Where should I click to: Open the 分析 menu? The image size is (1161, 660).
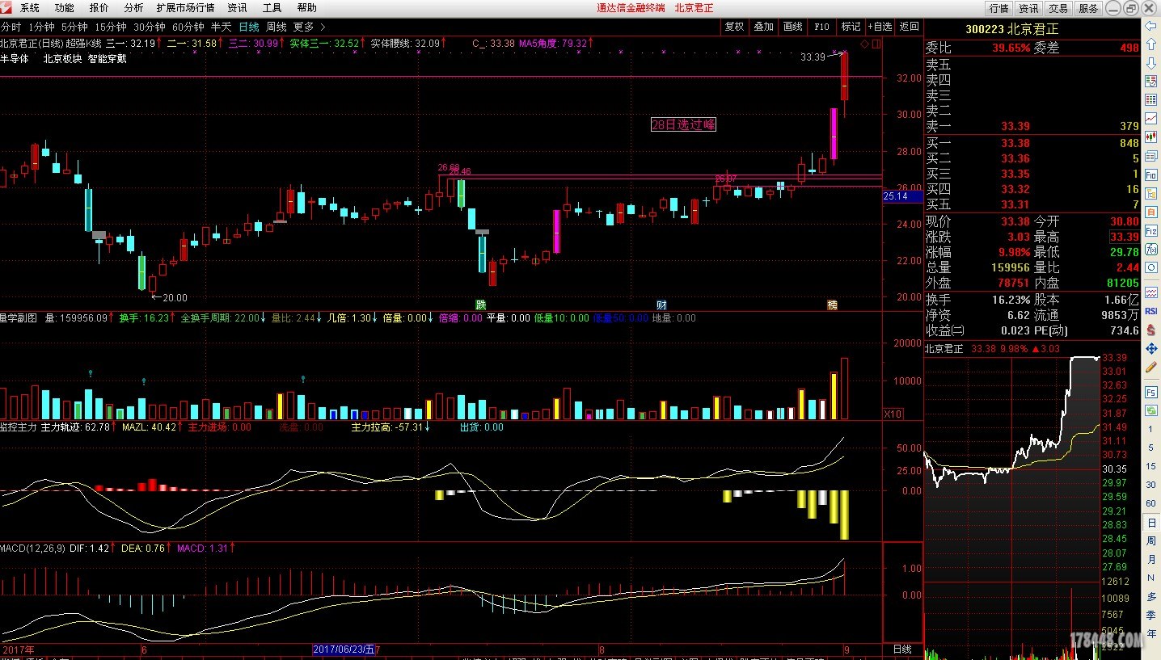coord(133,8)
